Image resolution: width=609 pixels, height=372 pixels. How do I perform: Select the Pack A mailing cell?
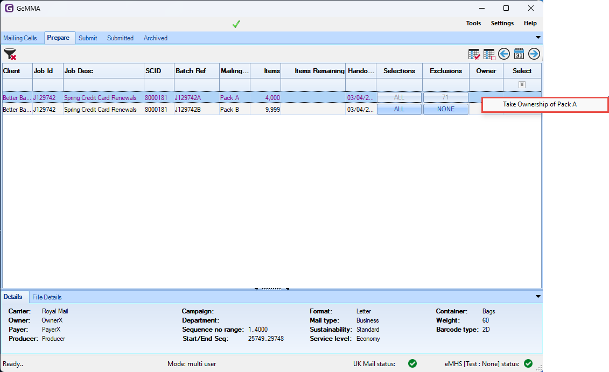tap(235, 98)
